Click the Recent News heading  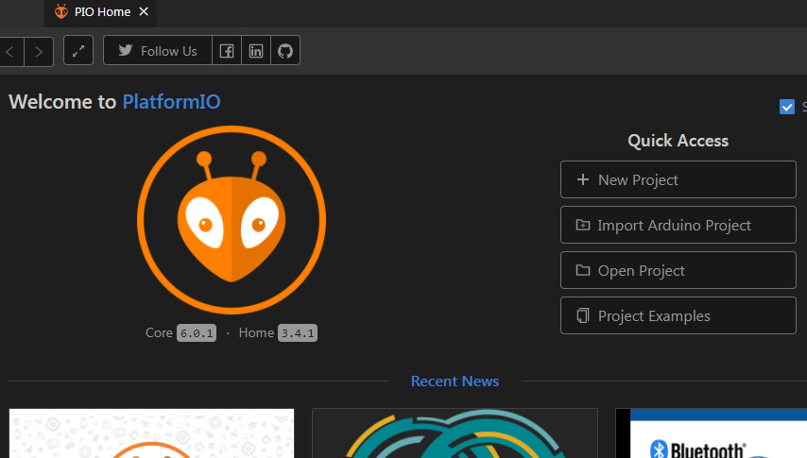(x=455, y=382)
